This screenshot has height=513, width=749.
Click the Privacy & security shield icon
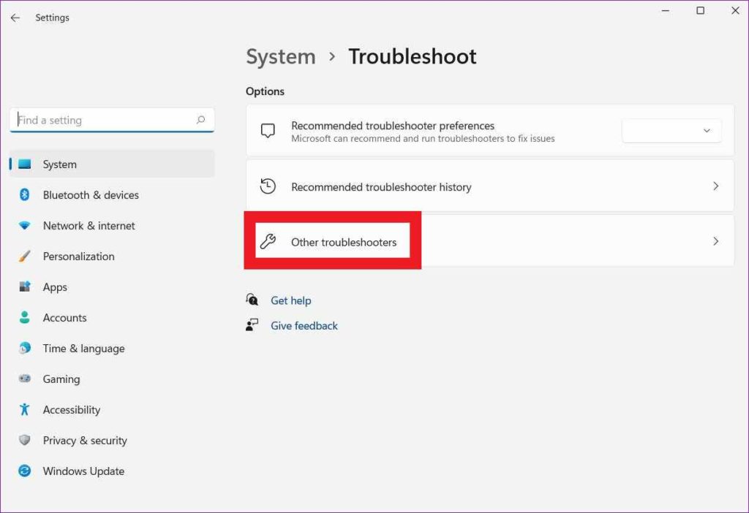coord(24,440)
